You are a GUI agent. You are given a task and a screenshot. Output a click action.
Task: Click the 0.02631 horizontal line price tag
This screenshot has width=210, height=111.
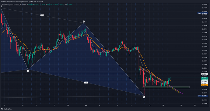(205, 74)
